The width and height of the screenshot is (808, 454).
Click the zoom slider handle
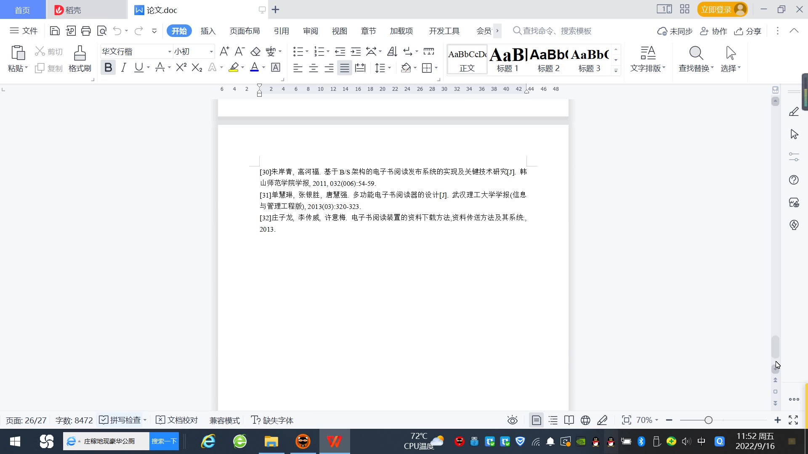click(708, 420)
